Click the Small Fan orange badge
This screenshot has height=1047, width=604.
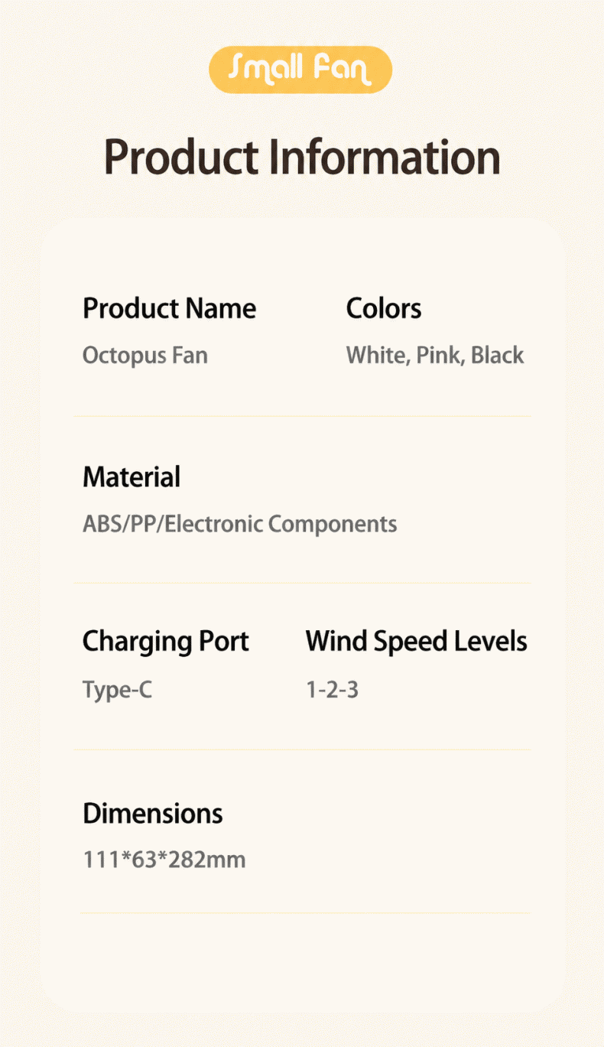coord(300,70)
